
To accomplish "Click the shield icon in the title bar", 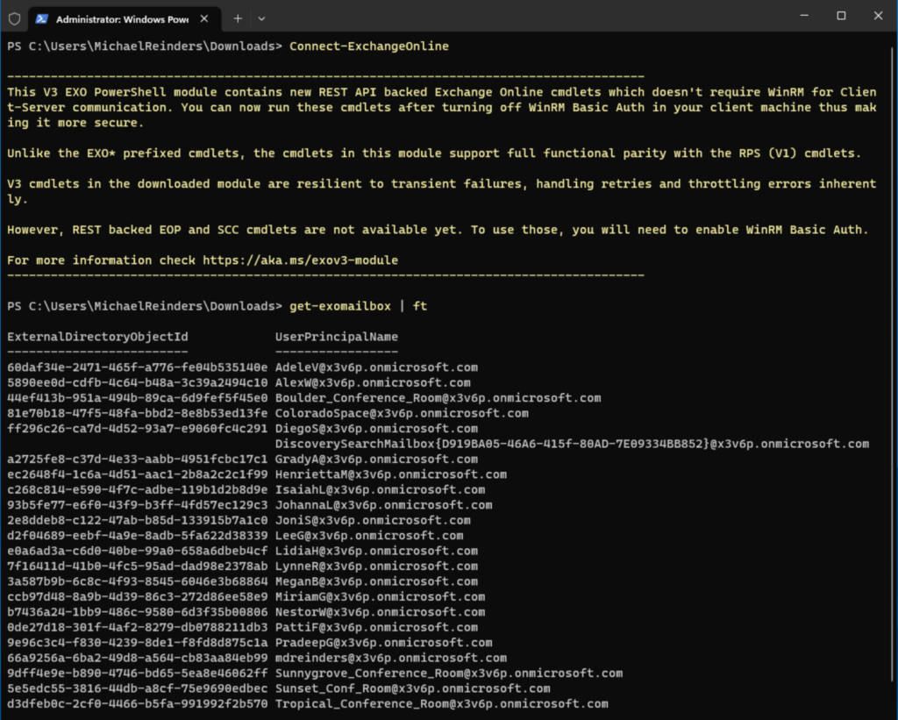I will click(15, 19).
